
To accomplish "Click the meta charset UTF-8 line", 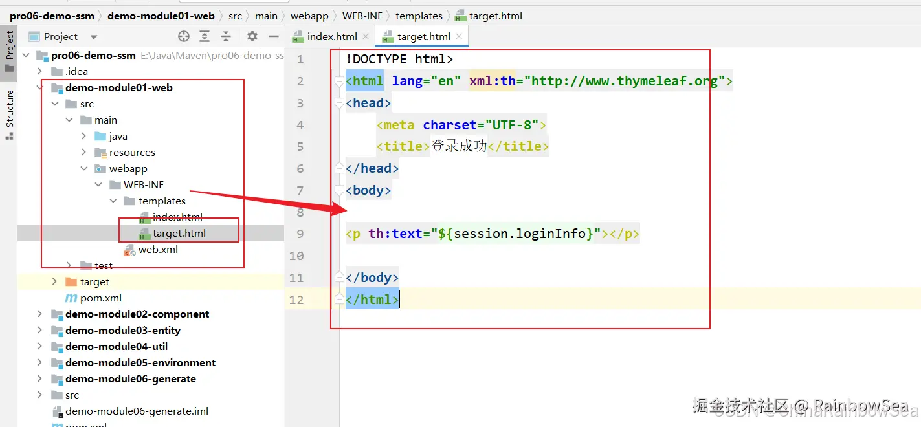I will tap(461, 124).
